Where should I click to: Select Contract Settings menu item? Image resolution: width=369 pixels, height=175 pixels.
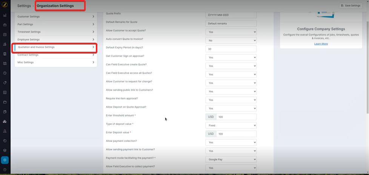(55, 55)
